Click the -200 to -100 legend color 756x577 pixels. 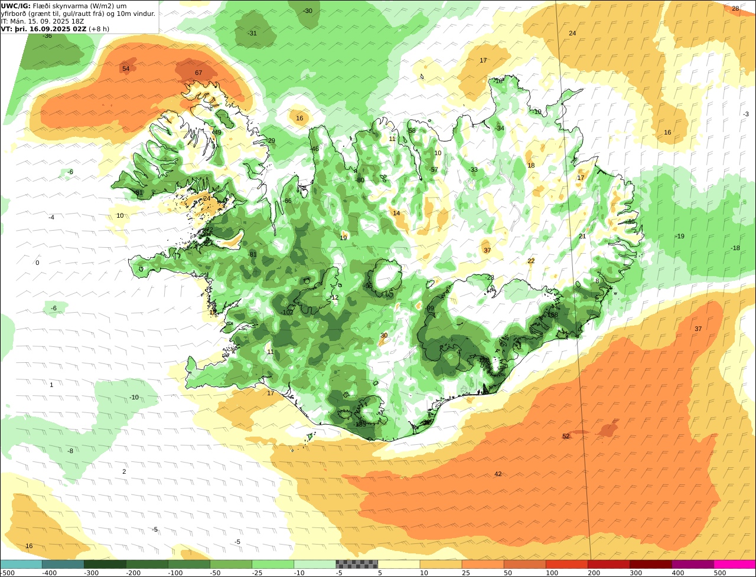(x=147, y=564)
